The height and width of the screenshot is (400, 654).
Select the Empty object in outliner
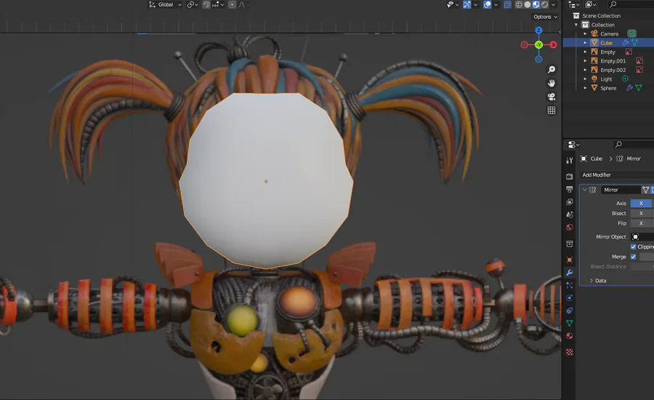(607, 52)
